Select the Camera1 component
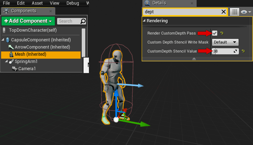 (27, 69)
